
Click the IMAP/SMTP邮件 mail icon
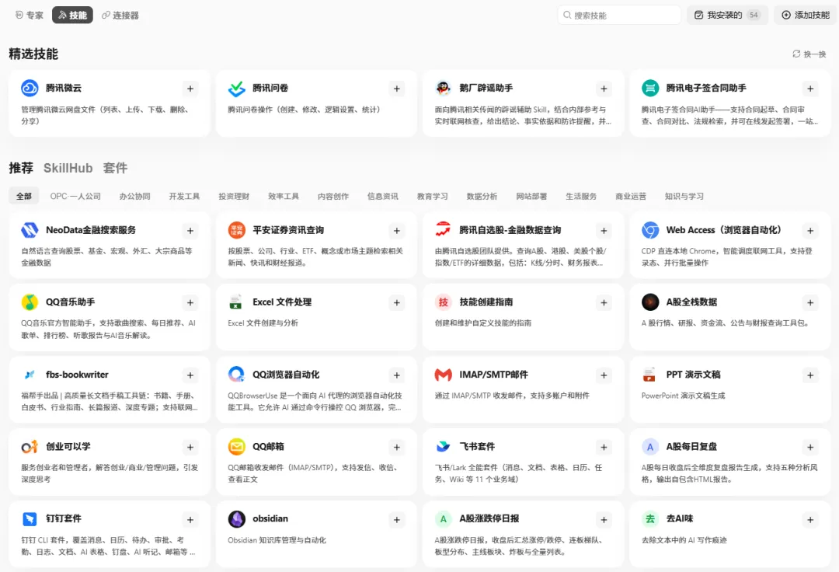[x=443, y=375]
